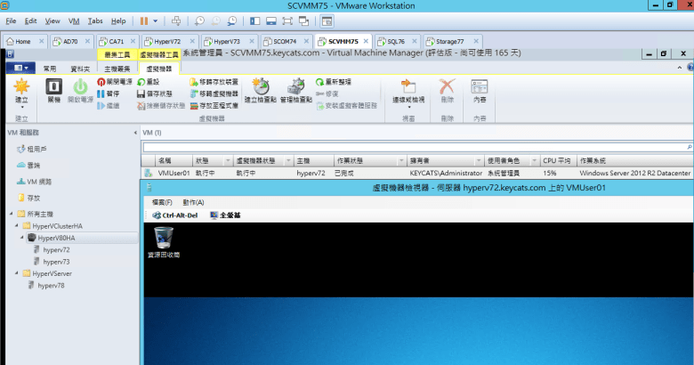Select hyperv78 host in the tree
The image size is (694, 365).
pyautogui.click(x=51, y=286)
